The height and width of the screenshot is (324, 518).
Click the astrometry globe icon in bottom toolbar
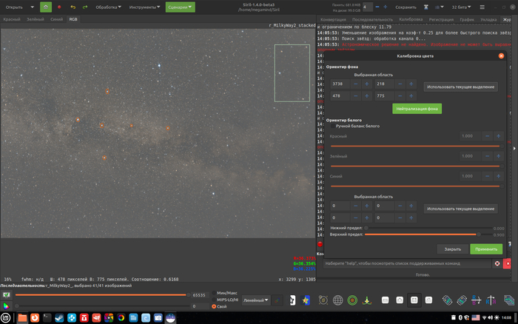pyautogui.click(x=337, y=300)
